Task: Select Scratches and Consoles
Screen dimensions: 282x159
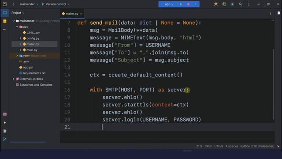Action: pyautogui.click(x=34, y=84)
